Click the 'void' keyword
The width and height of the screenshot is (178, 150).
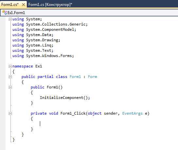pos(54,113)
